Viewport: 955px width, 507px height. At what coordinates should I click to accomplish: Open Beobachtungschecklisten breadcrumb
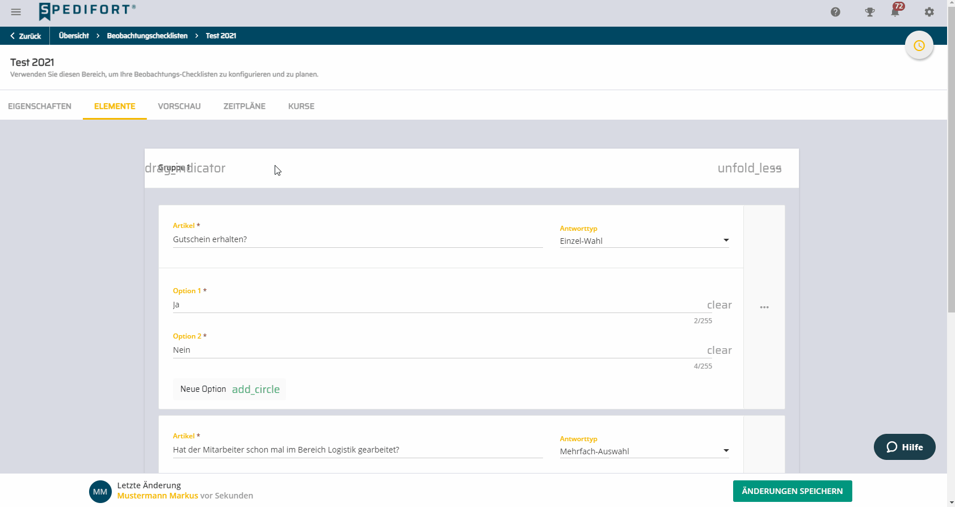(x=147, y=36)
